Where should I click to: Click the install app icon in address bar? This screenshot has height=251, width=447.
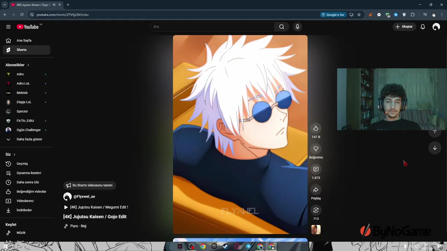click(351, 15)
